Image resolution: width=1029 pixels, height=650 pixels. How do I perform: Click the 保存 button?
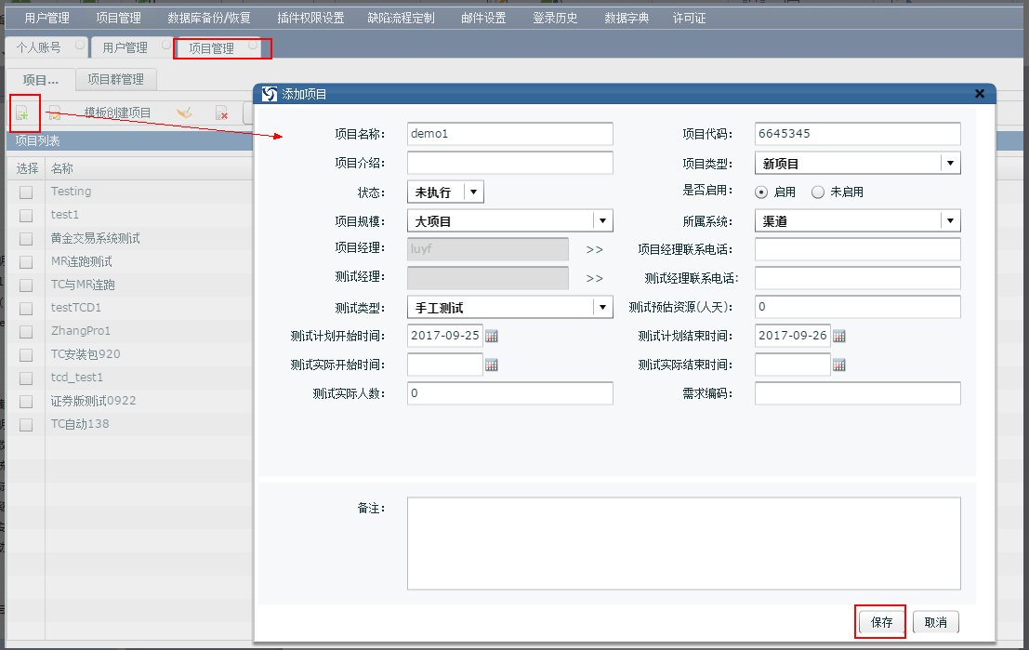(879, 621)
